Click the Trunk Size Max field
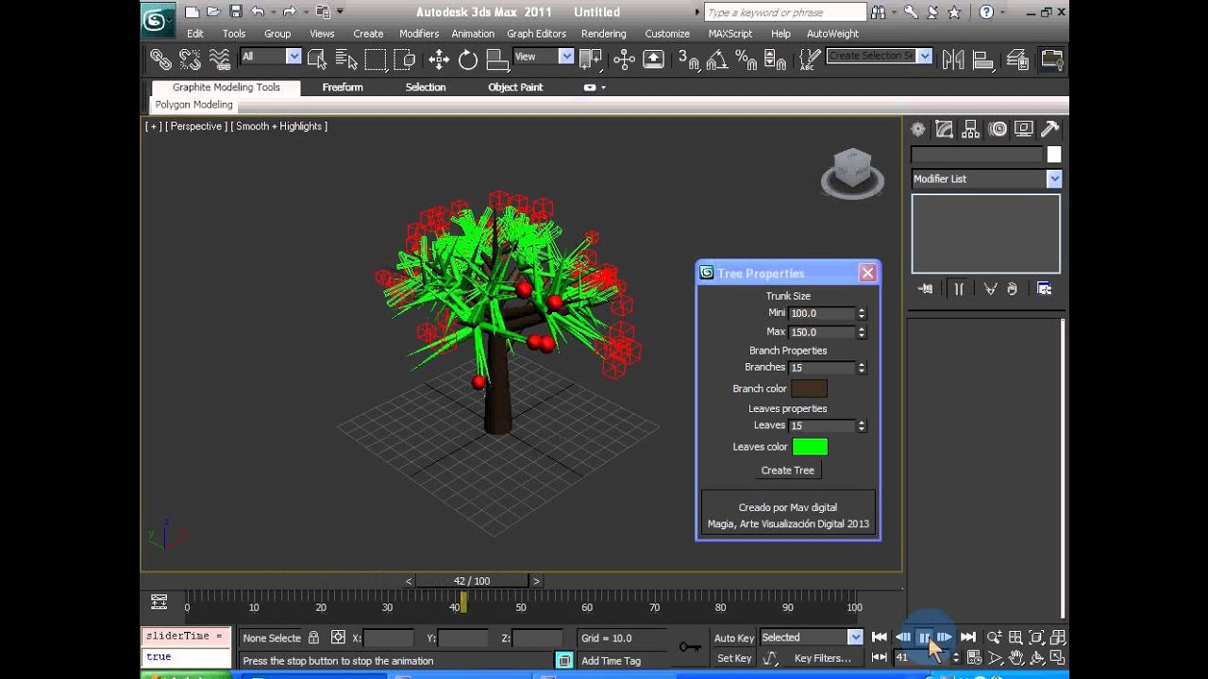 (x=821, y=332)
